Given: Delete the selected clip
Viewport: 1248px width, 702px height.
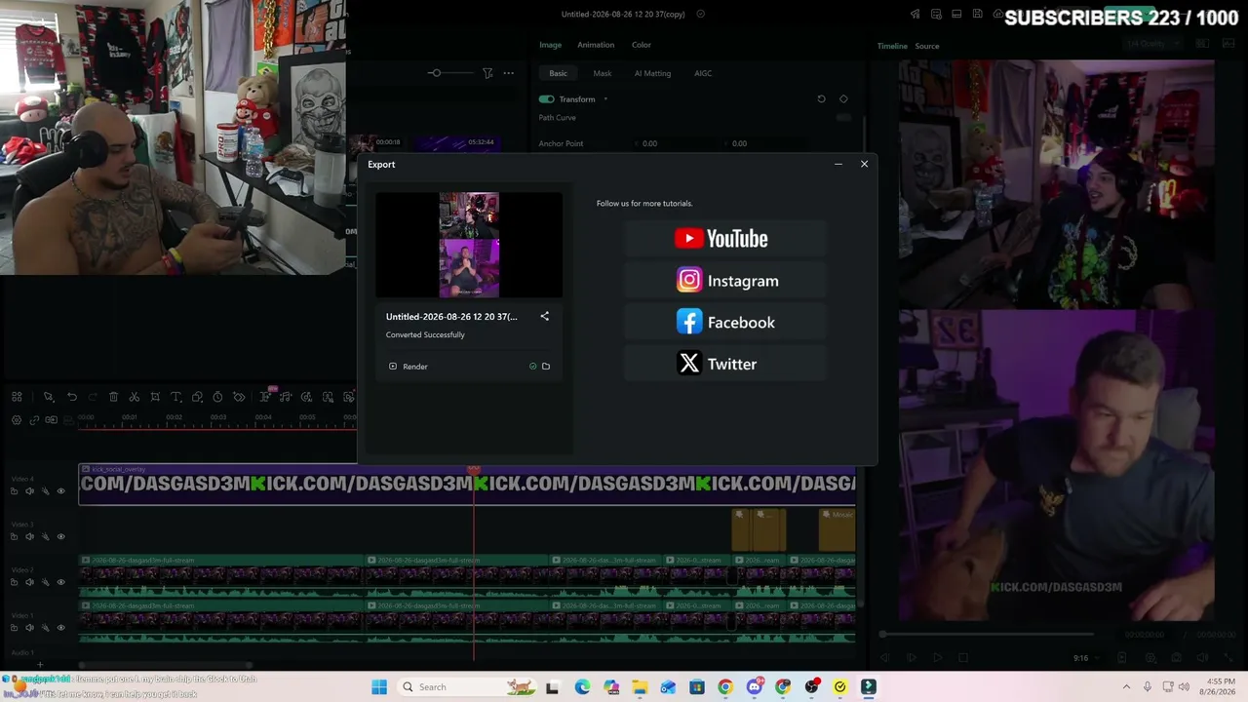Looking at the screenshot, I should (113, 397).
